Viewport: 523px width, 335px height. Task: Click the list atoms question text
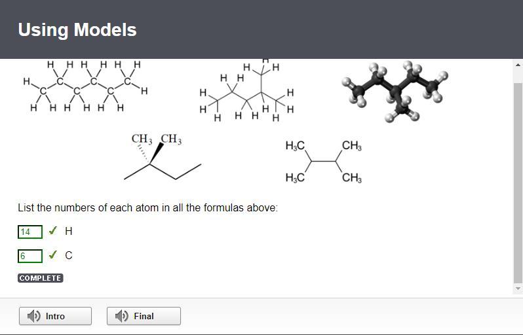[x=147, y=208]
